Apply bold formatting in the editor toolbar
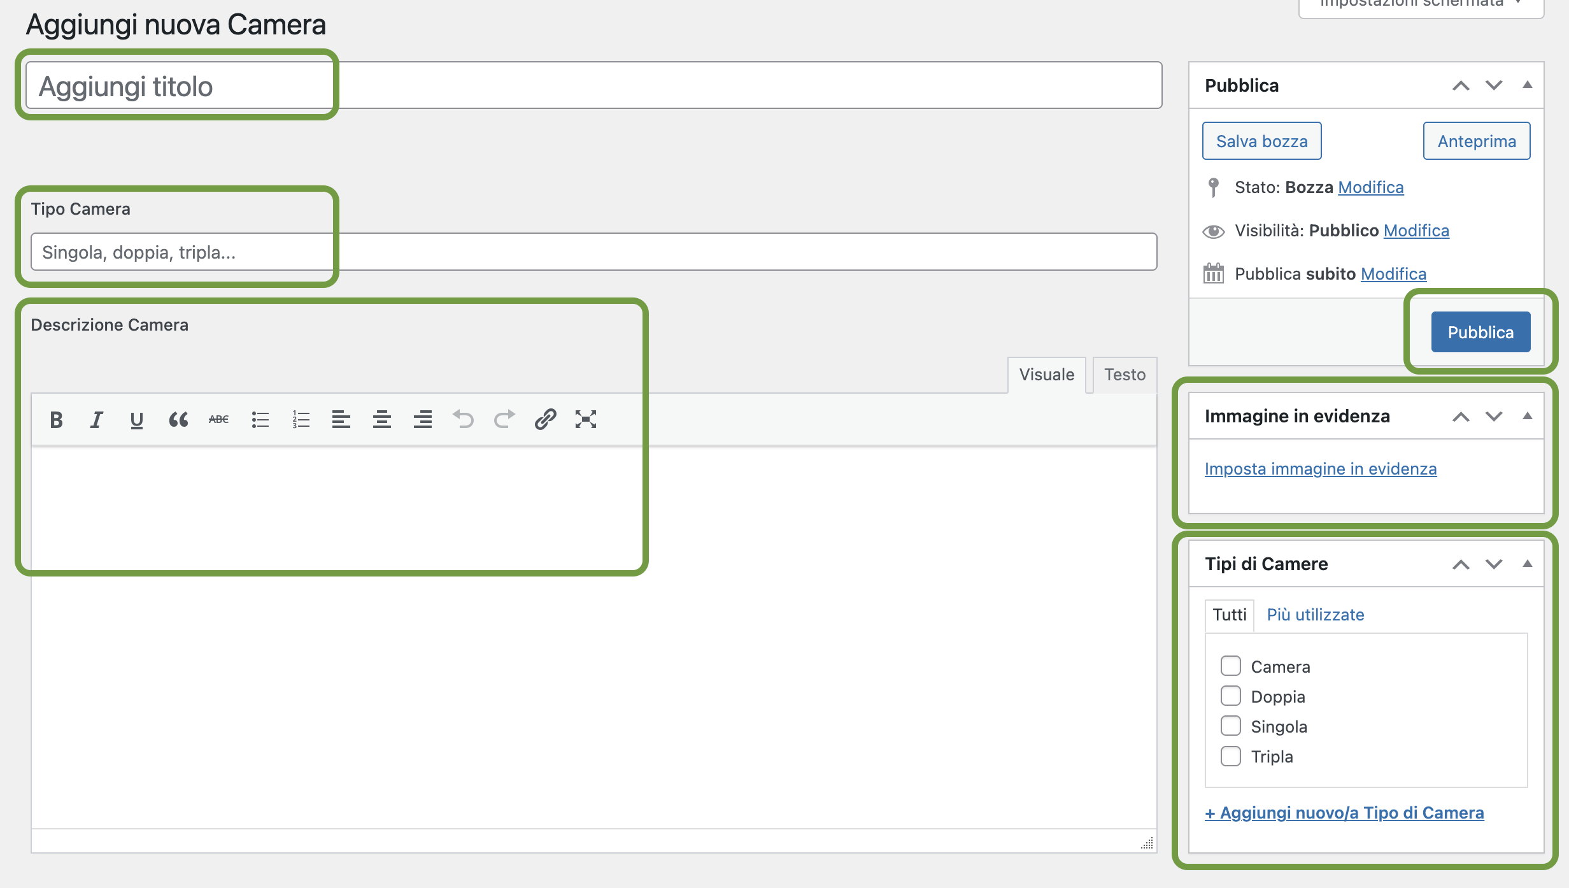 pyautogui.click(x=56, y=420)
